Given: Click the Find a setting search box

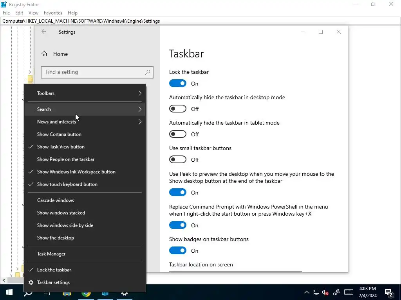Looking at the screenshot, I should pos(97,72).
